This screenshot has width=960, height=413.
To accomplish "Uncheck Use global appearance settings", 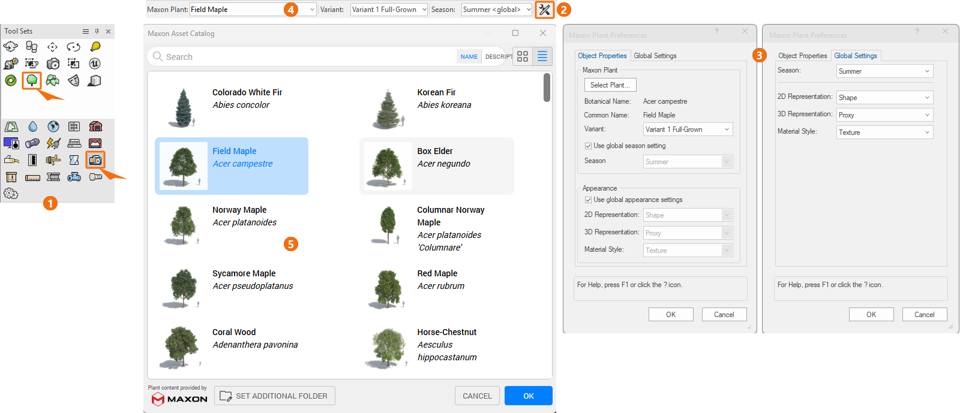I will (588, 200).
